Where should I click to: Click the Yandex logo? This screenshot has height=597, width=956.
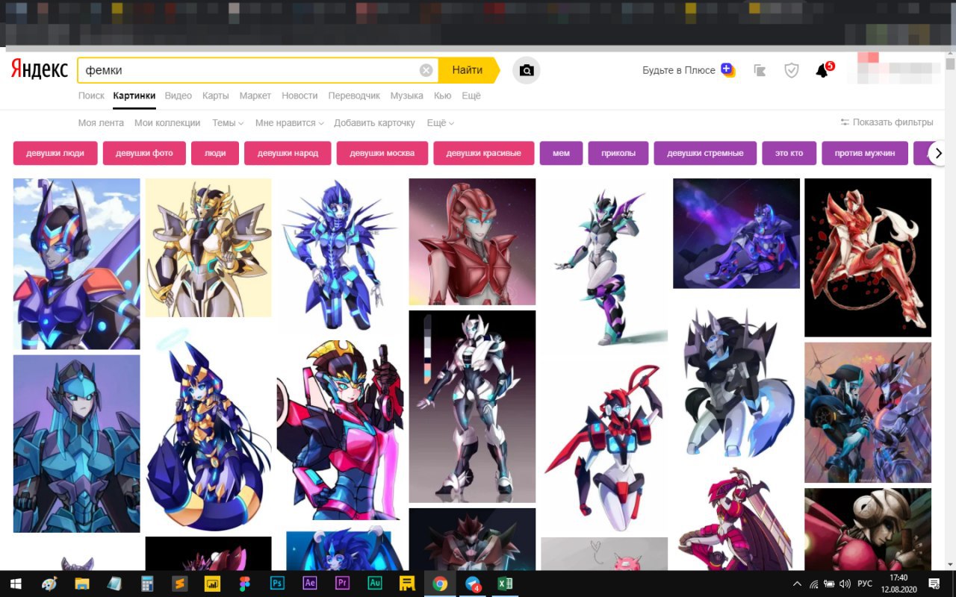pos(40,69)
